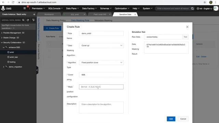Click the search magnifier in top bar
The image size is (219, 123).
(x=192, y=9)
